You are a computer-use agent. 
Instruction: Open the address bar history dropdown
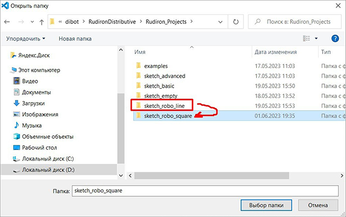click(x=220, y=22)
